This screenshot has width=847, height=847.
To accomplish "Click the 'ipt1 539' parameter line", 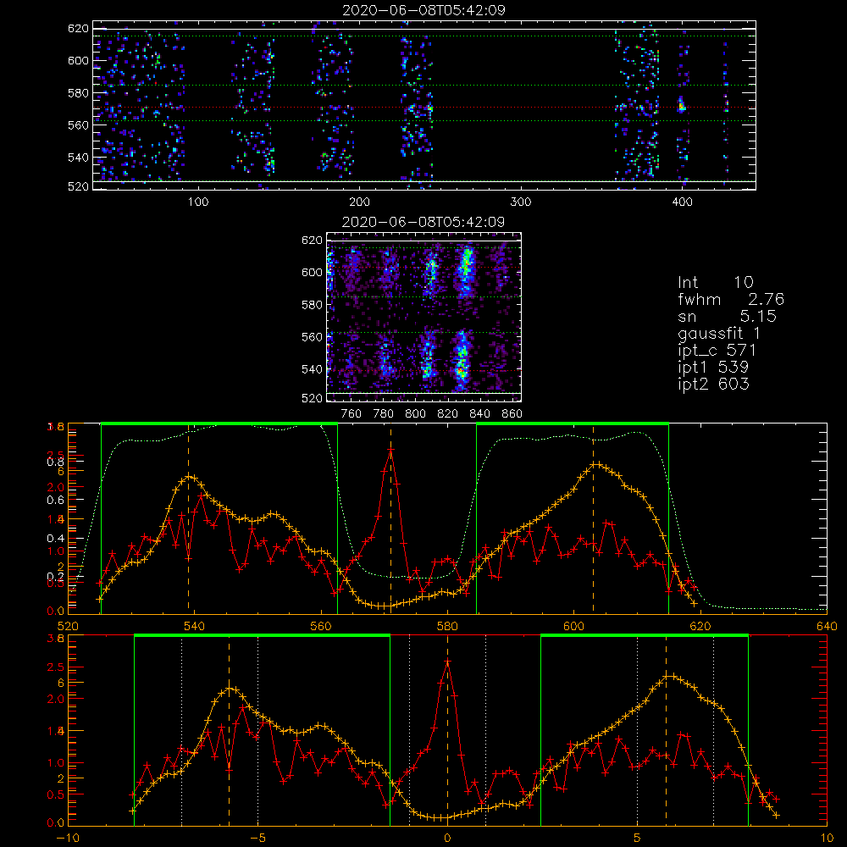I will click(x=713, y=368).
